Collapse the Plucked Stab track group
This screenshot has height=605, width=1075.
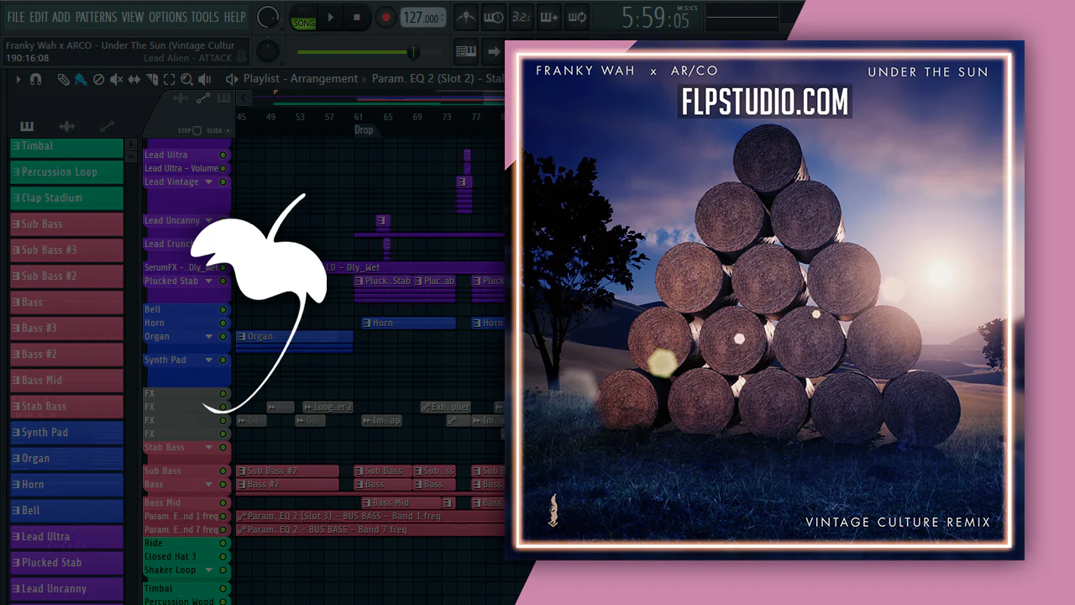[x=209, y=281]
